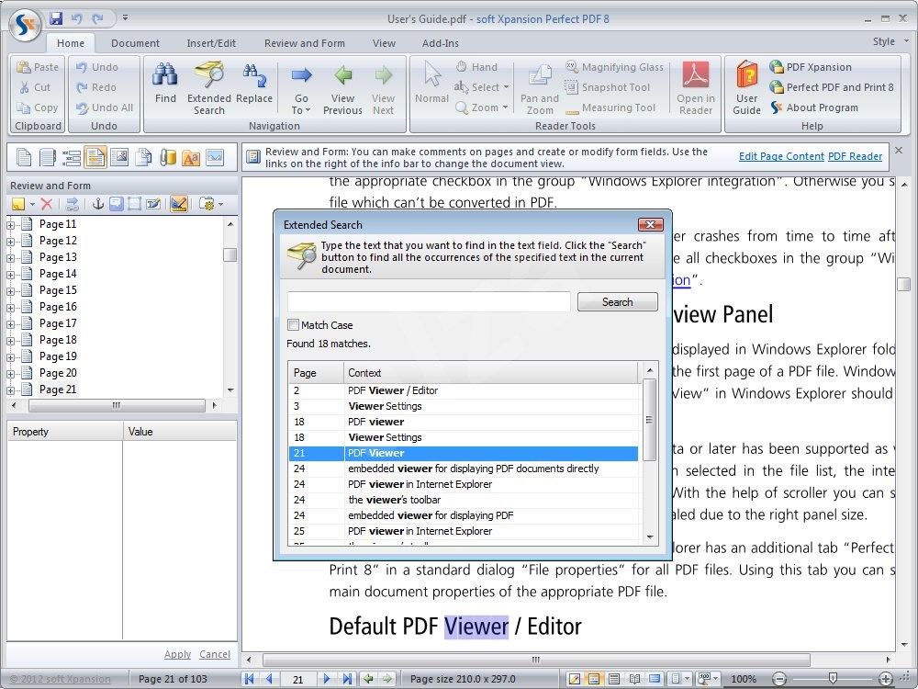
Task: Click About Program in Help group
Action: tap(814, 107)
